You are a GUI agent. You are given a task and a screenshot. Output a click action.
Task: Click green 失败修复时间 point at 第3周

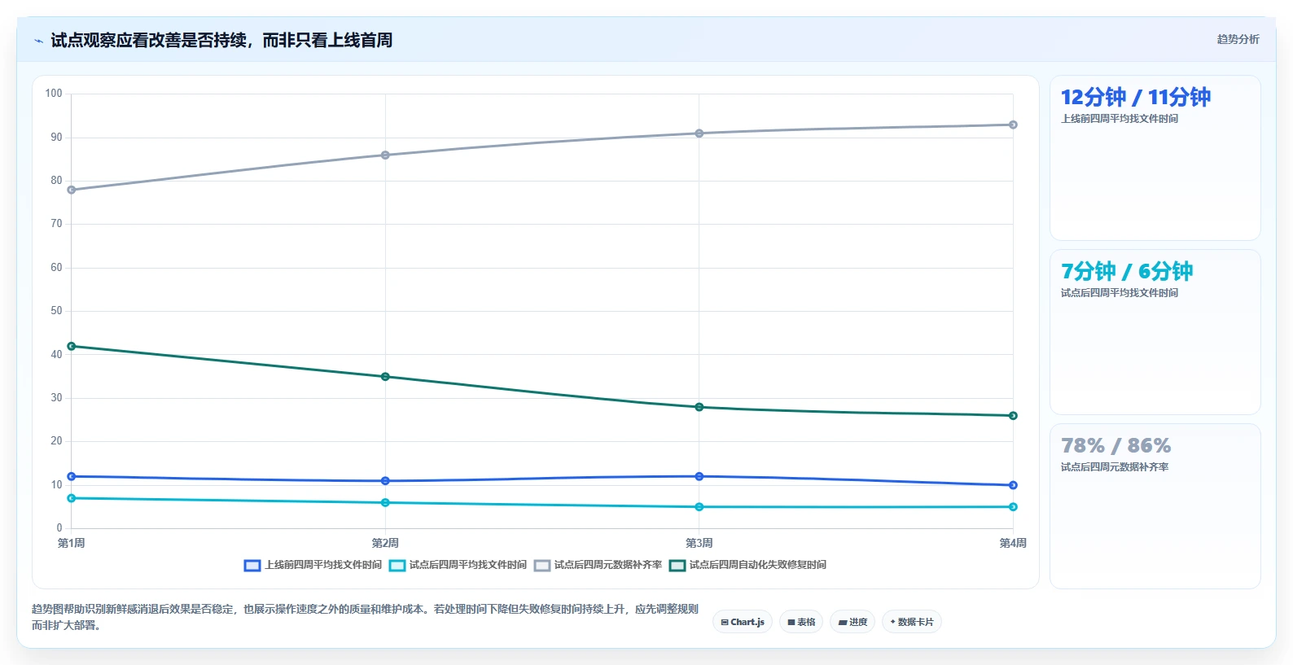coord(699,407)
